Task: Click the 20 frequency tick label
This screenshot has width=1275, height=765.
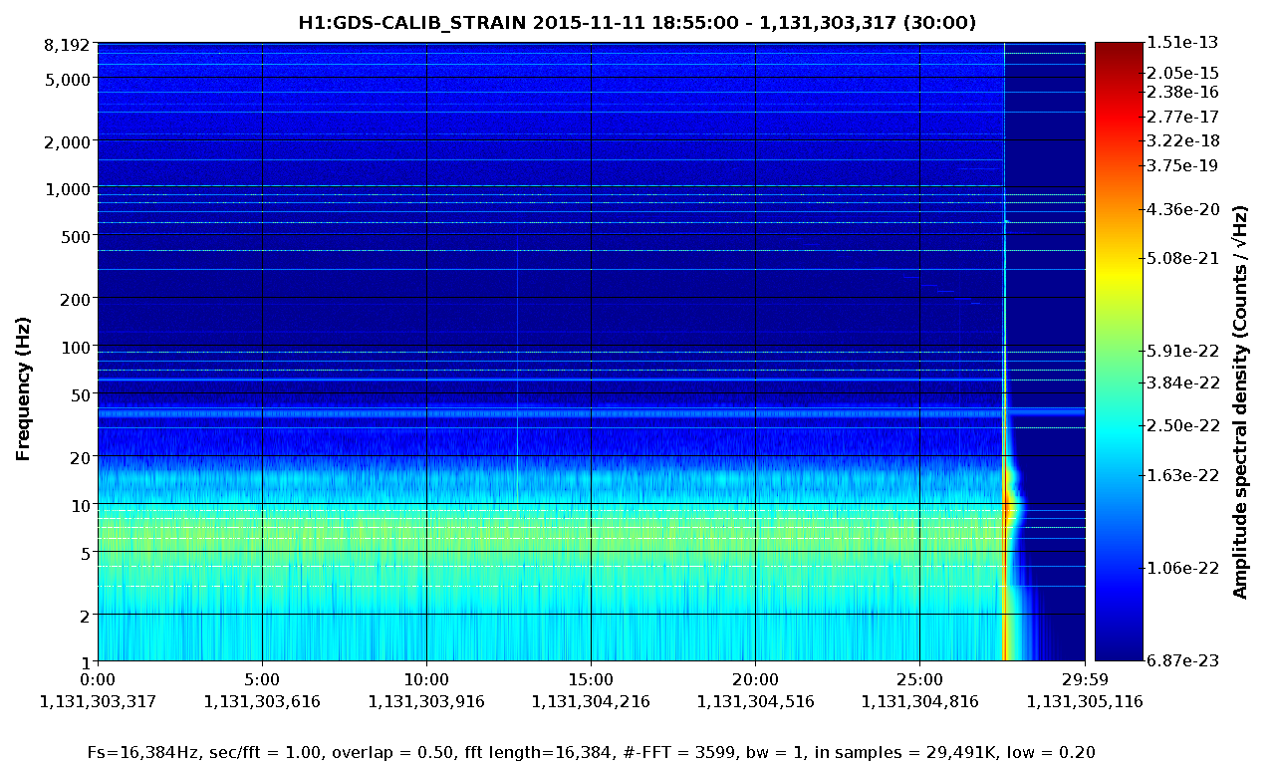Action: tap(83, 457)
